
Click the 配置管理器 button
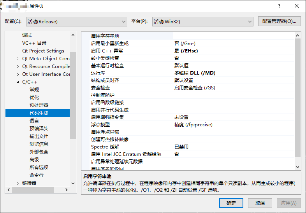point(279,21)
